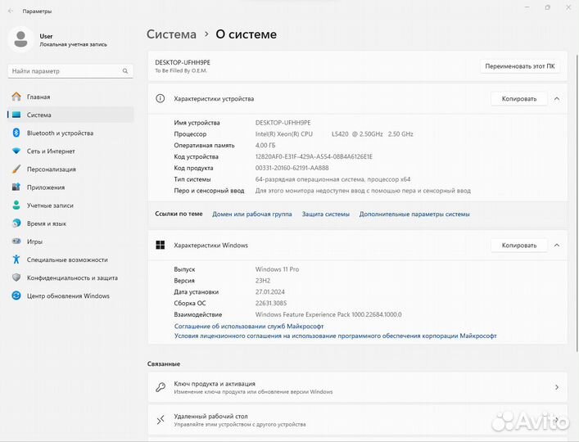Click the Система monitor icon in sidebar
The image size is (579, 442).
(16, 115)
